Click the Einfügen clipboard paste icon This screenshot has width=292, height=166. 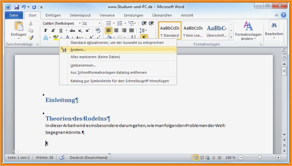tap(19, 26)
